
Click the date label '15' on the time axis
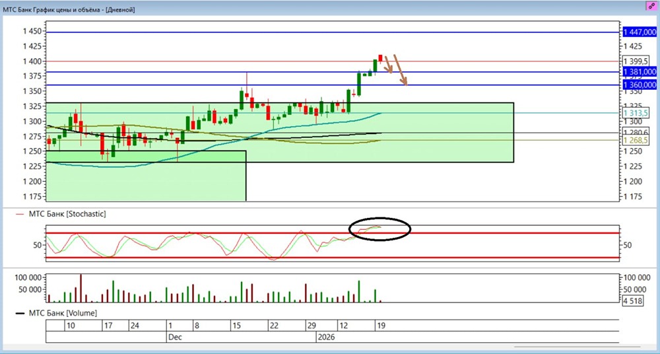236,326
